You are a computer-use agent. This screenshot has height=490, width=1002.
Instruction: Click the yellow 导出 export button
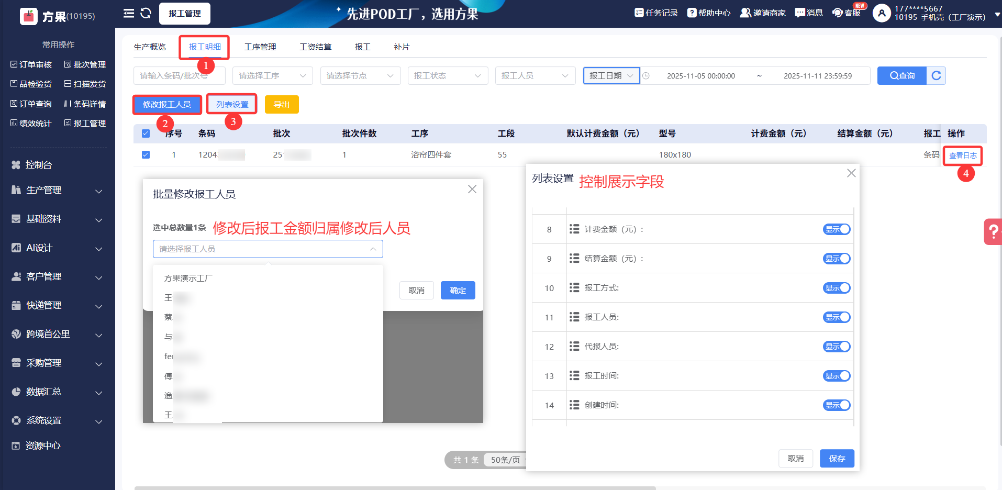(282, 105)
